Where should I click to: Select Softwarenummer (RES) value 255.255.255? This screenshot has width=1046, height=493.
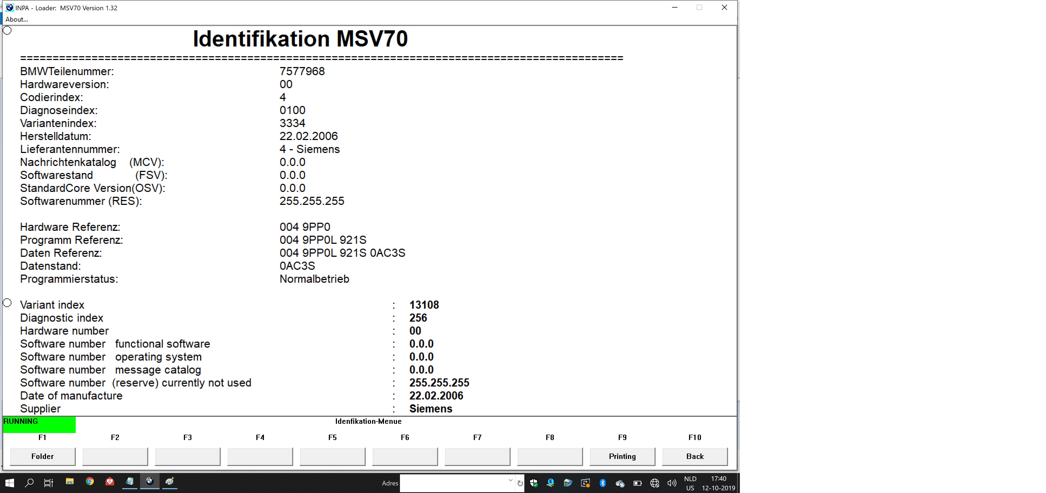pos(312,201)
